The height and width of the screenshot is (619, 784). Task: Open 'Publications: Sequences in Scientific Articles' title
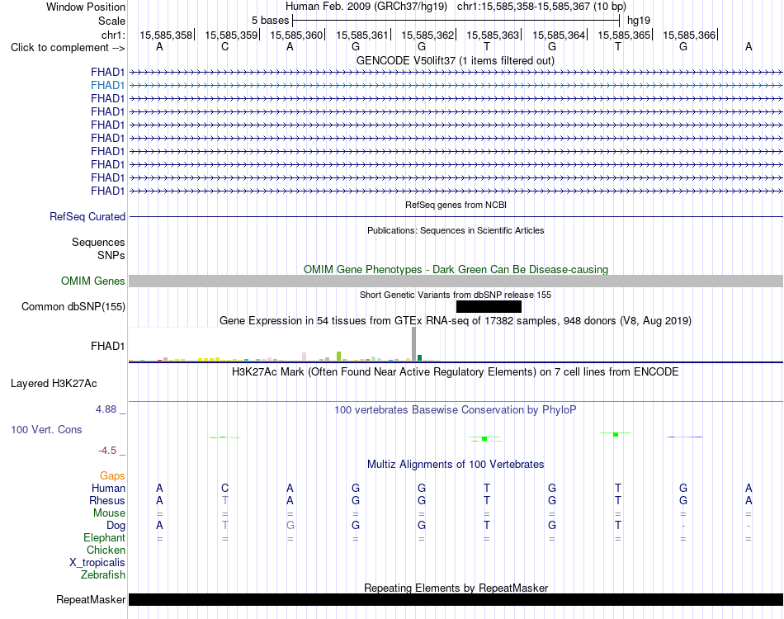tap(456, 230)
